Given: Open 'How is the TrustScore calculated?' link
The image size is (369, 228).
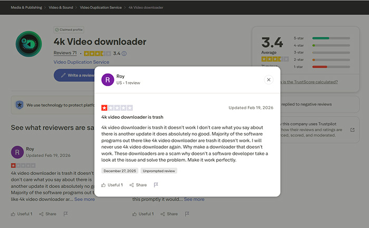Looking at the screenshot, I should click(309, 82).
